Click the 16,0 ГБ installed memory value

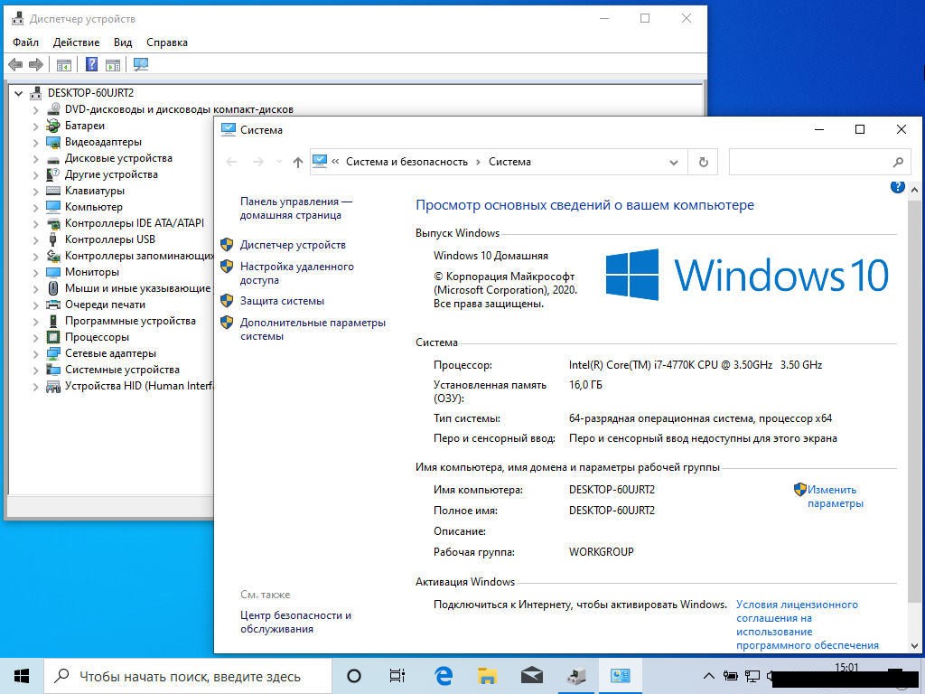(585, 385)
